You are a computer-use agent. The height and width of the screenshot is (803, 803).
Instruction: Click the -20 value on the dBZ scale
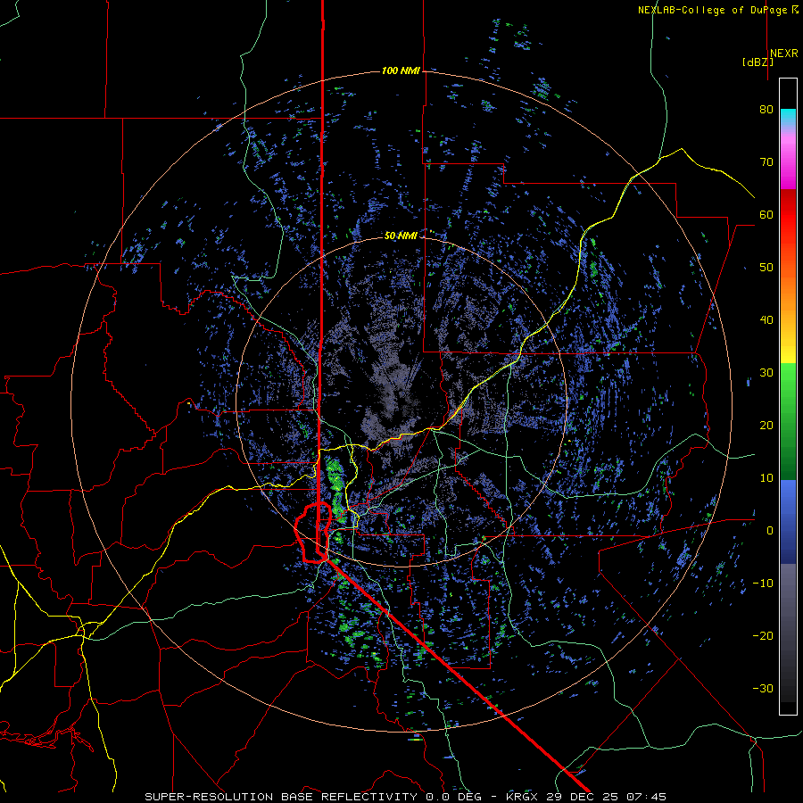(x=763, y=635)
